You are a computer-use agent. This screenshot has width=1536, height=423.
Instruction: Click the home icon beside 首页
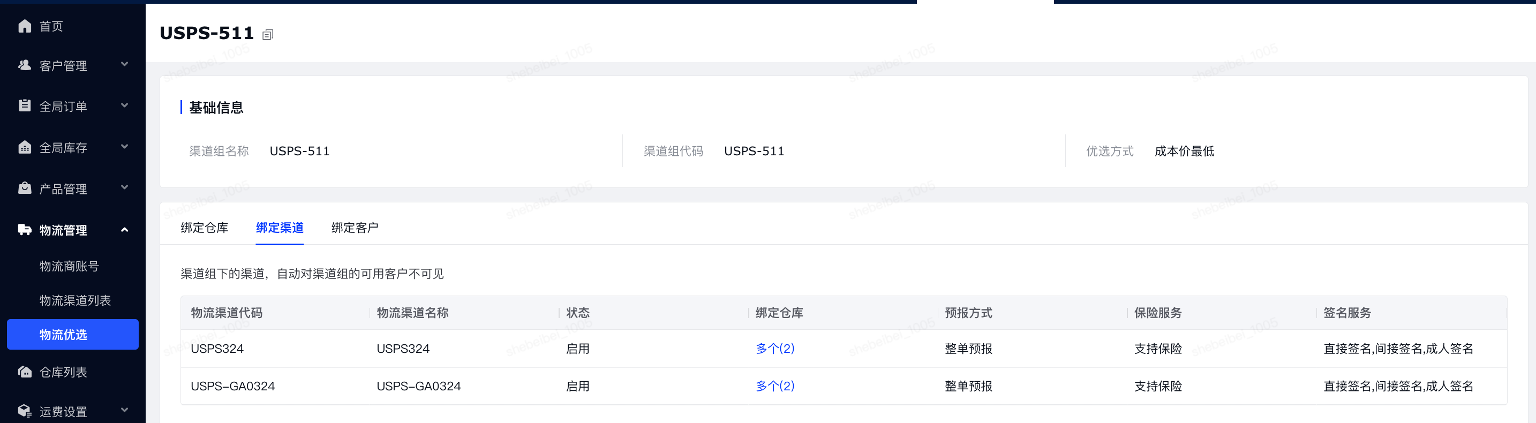click(25, 26)
